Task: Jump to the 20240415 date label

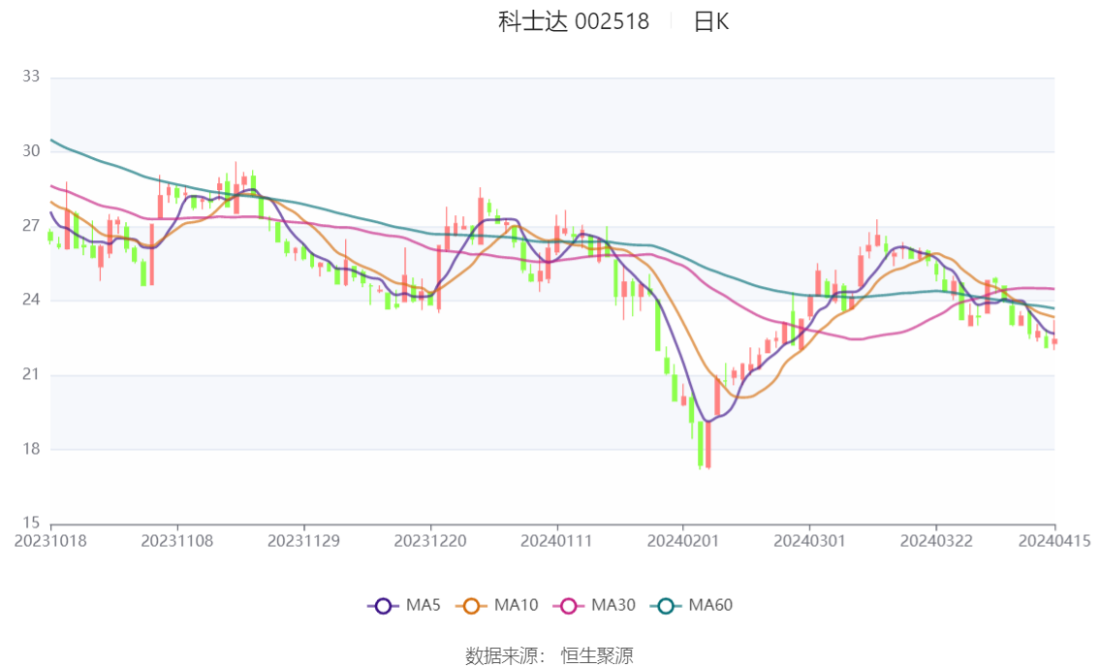Action: (x=1055, y=541)
